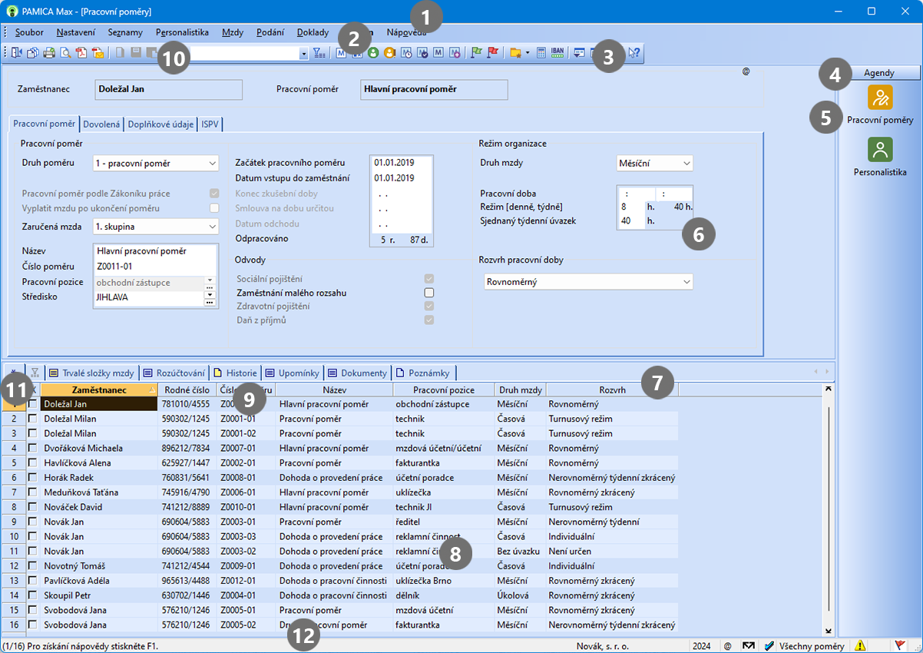Screen dimensions: 923x653
Task: Open the Druh poměru dropdown
Action: click(213, 163)
